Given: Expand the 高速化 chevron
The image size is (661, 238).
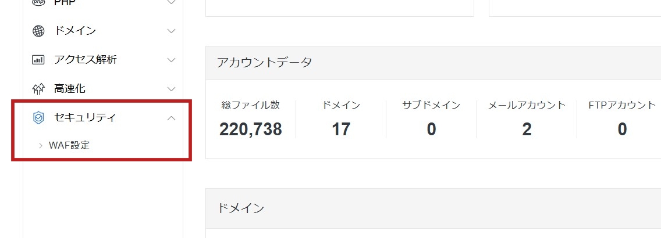Looking at the screenshot, I should click(x=171, y=89).
